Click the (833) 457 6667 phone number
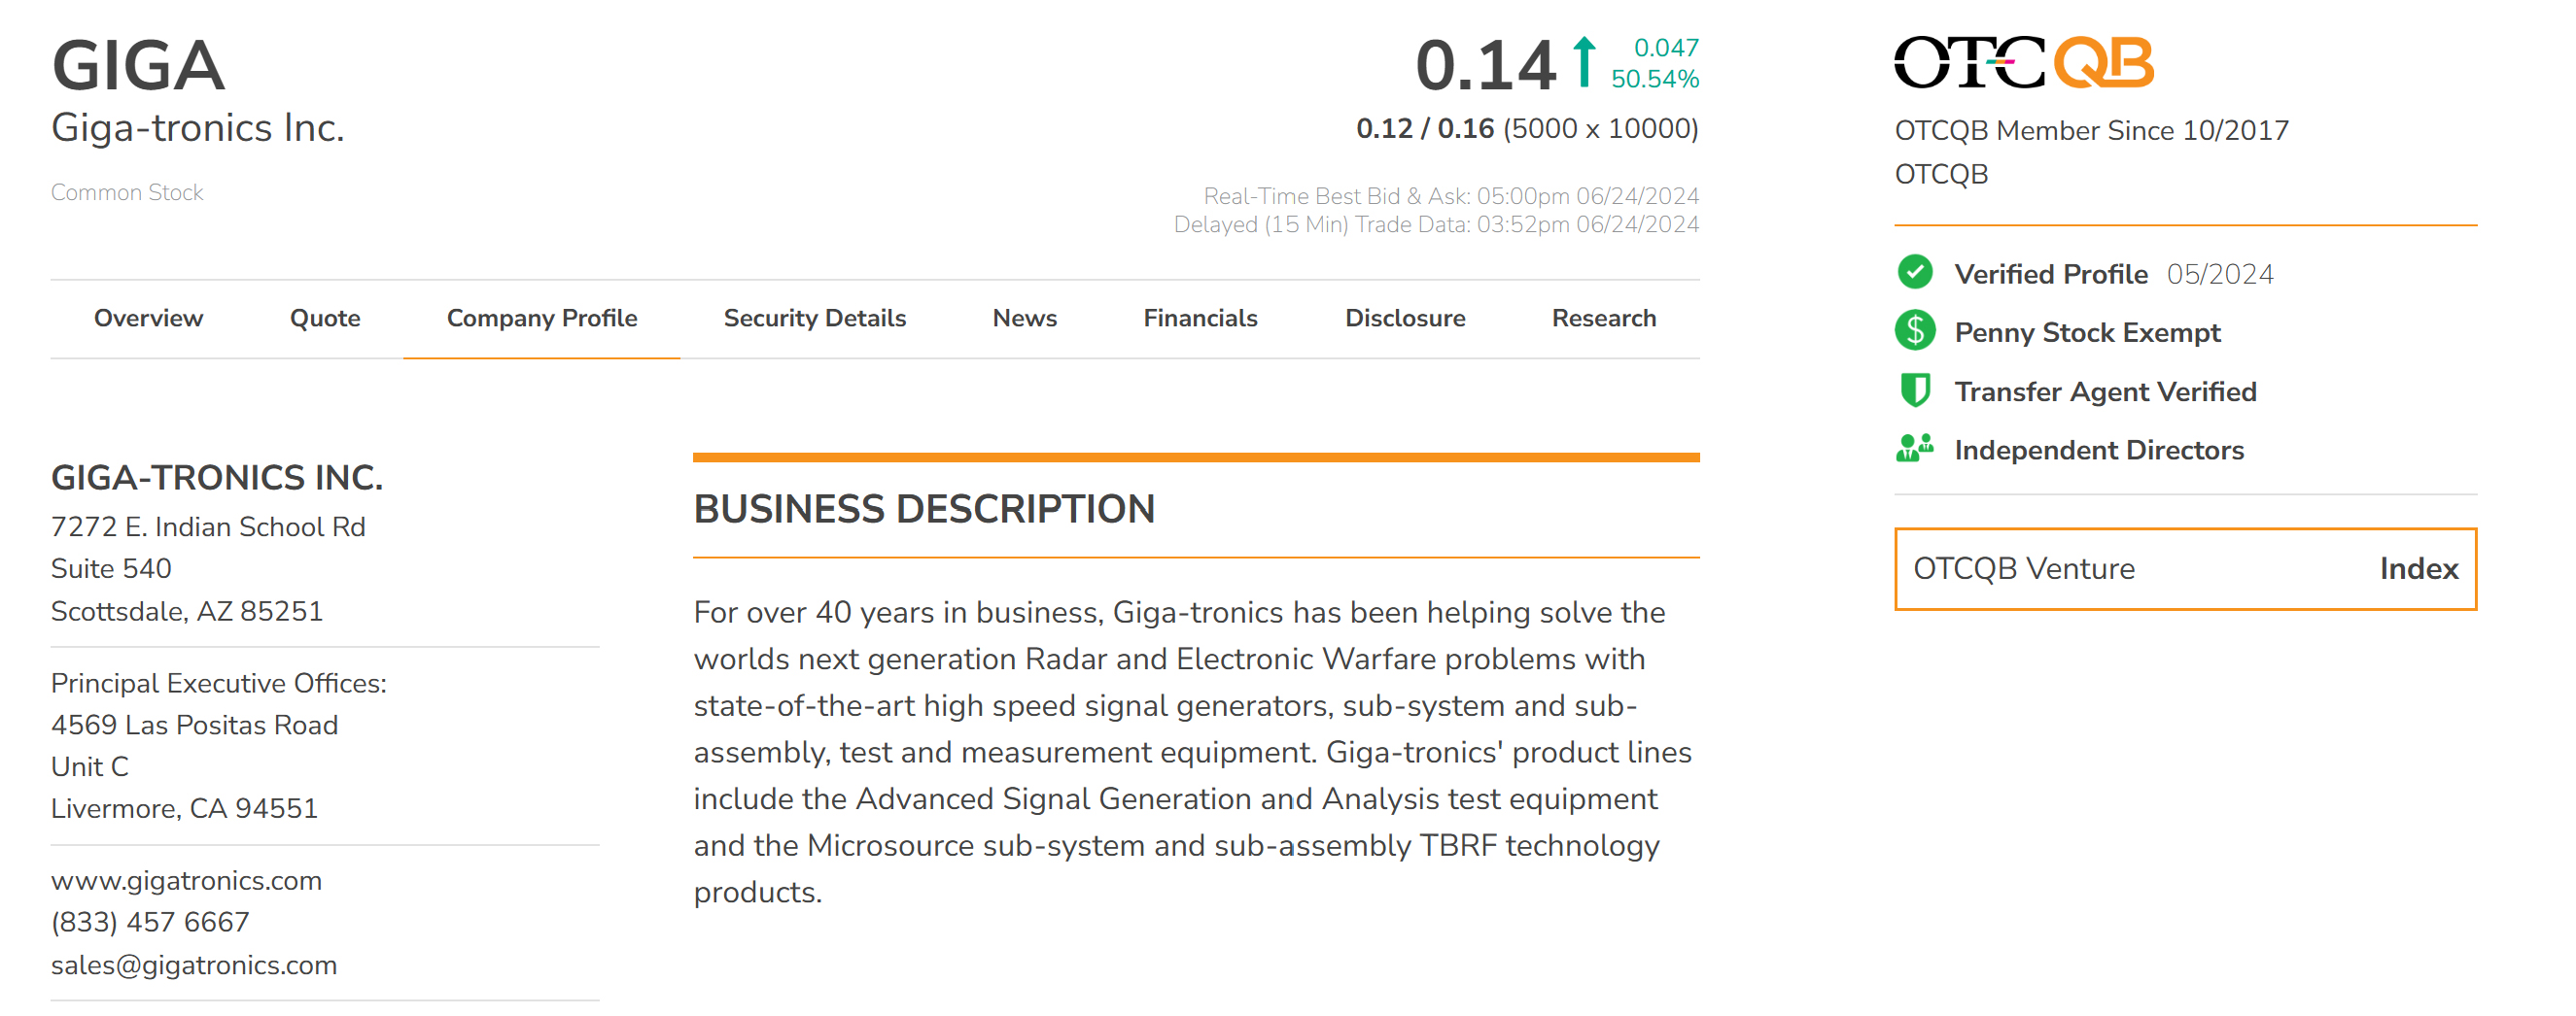Screen dimensions: 2576x1016 (x=150, y=922)
